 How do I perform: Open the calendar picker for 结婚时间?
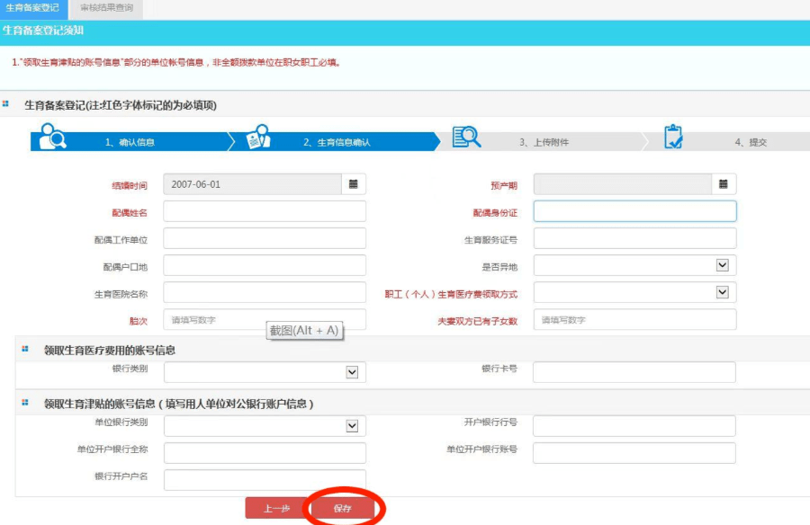(354, 184)
